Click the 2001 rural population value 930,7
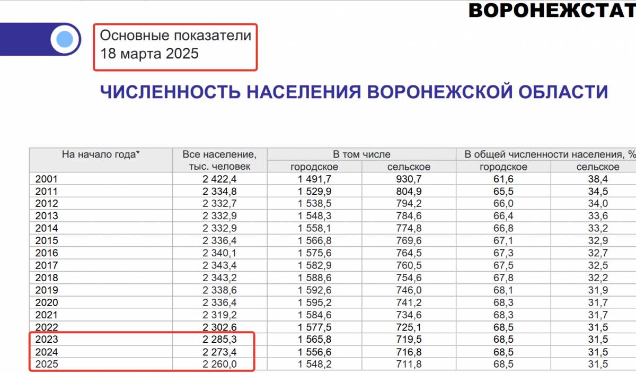 (x=409, y=179)
